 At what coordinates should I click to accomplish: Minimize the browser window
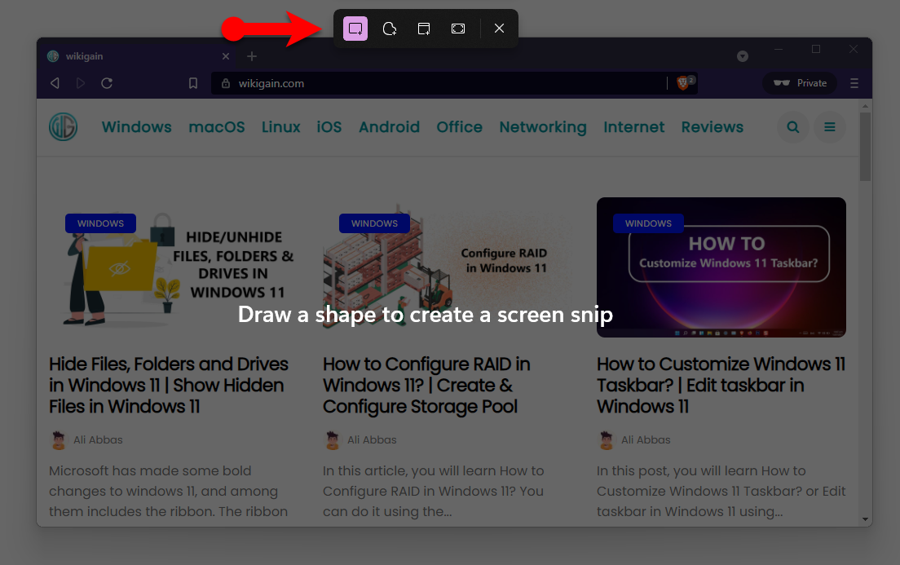[779, 50]
